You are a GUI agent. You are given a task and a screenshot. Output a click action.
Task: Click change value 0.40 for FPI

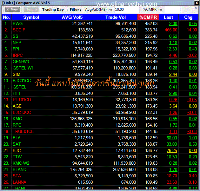pos(193,49)
